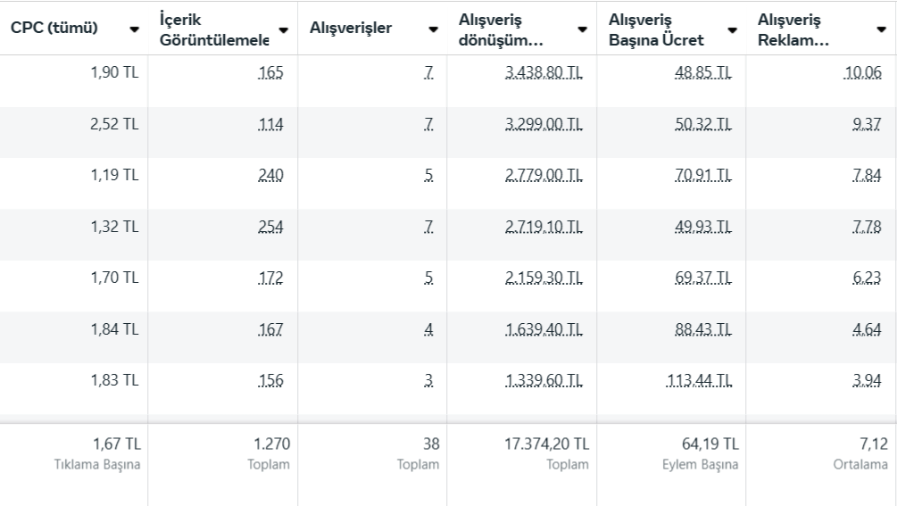
Task: Open the CPC (tümü) column dropdown arrow
Action: (x=135, y=29)
